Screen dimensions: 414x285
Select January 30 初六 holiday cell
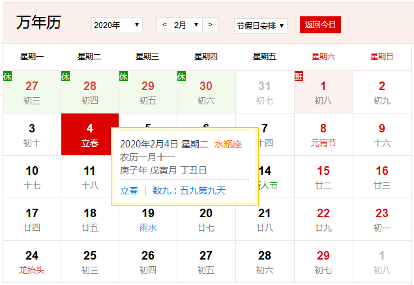coord(206,92)
